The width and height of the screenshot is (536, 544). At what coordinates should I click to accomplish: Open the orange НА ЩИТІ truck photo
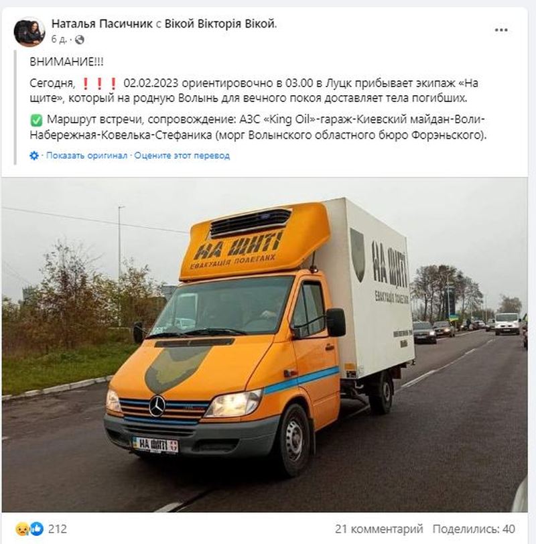point(265,345)
